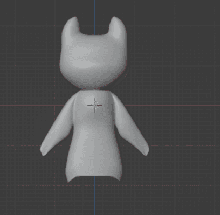Click the neck between head and body
This screenshot has width=220, height=215.
coord(93,89)
